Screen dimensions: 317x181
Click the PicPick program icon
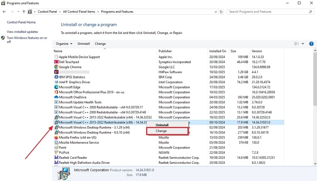[56, 153]
